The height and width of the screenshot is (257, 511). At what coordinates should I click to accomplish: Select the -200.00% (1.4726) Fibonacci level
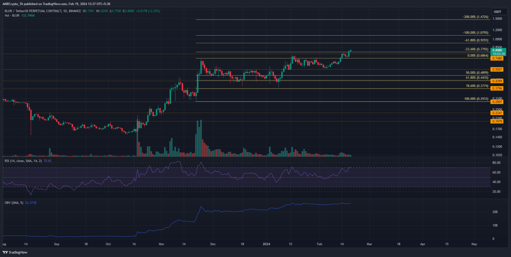[x=475, y=17]
